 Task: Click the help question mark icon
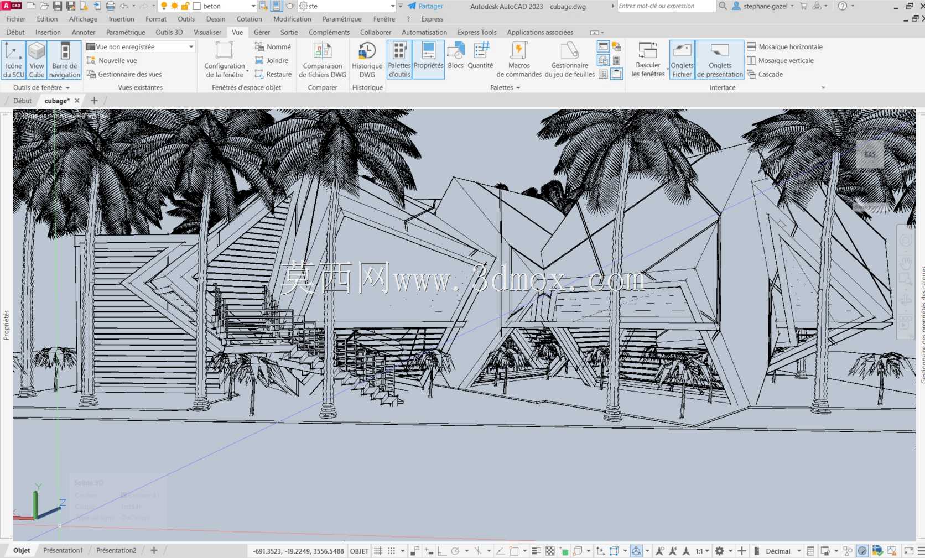pos(843,6)
